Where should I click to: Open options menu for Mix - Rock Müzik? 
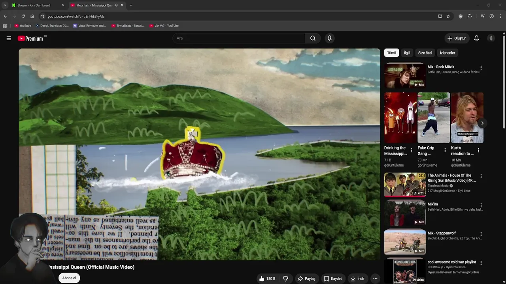coord(481,68)
